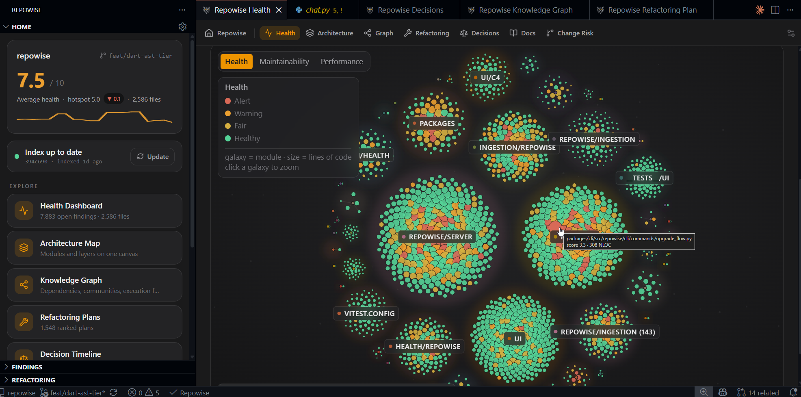Screen dimensions: 801x397
Task: Switch to the chat.py editor tab
Action: click(x=323, y=10)
